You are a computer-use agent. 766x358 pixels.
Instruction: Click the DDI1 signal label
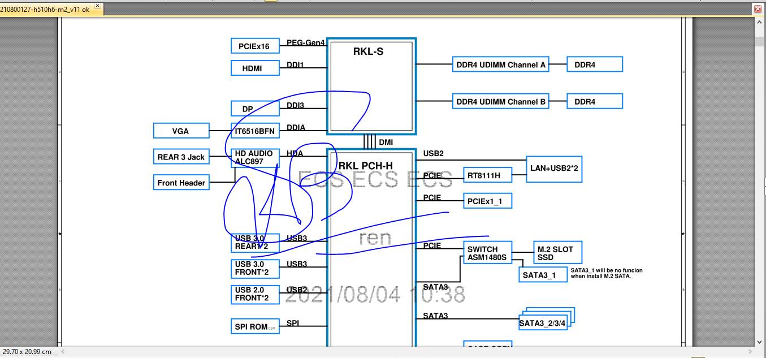[x=295, y=64]
